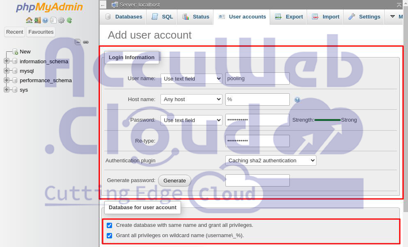
Task: Click the Home icon in sidebar
Action: click(x=29, y=20)
